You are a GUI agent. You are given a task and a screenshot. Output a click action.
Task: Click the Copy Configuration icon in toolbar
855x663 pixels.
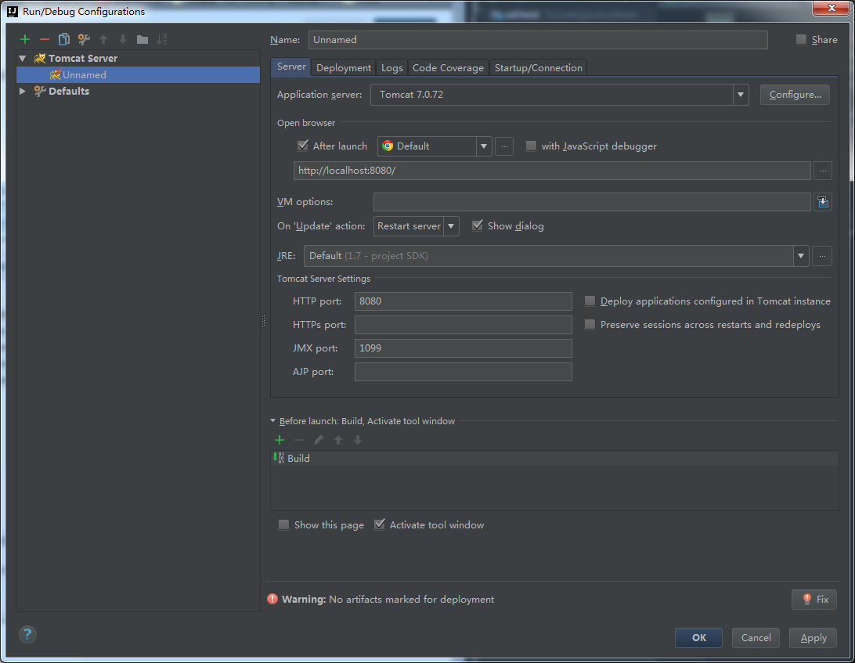pyautogui.click(x=64, y=39)
